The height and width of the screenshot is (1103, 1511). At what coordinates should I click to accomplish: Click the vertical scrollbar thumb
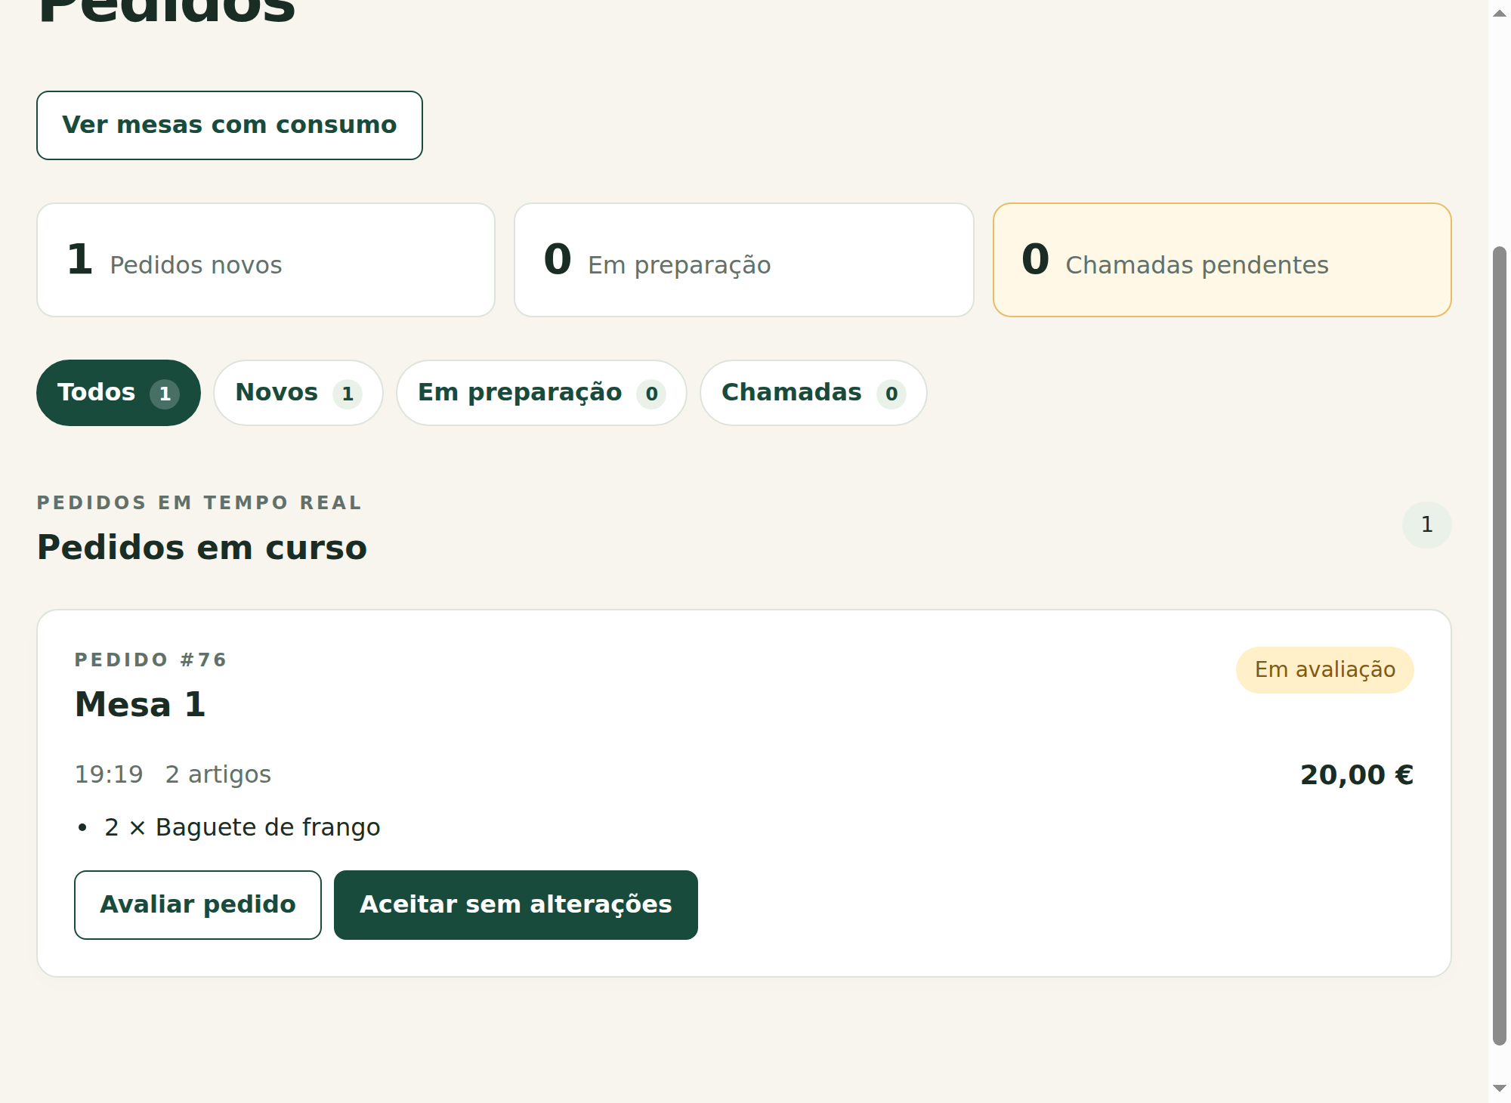click(1500, 646)
